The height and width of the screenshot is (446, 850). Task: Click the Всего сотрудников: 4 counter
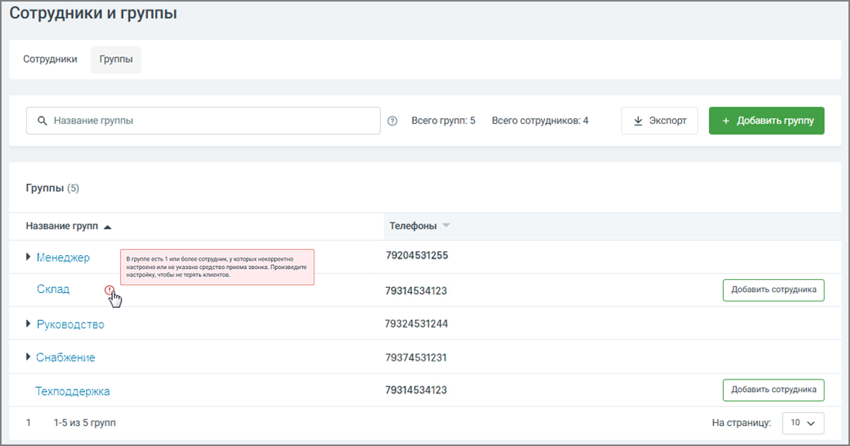click(540, 121)
